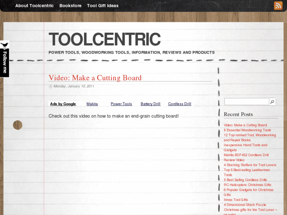
Task: Click the Recent Posts heading
Action: [238, 114]
